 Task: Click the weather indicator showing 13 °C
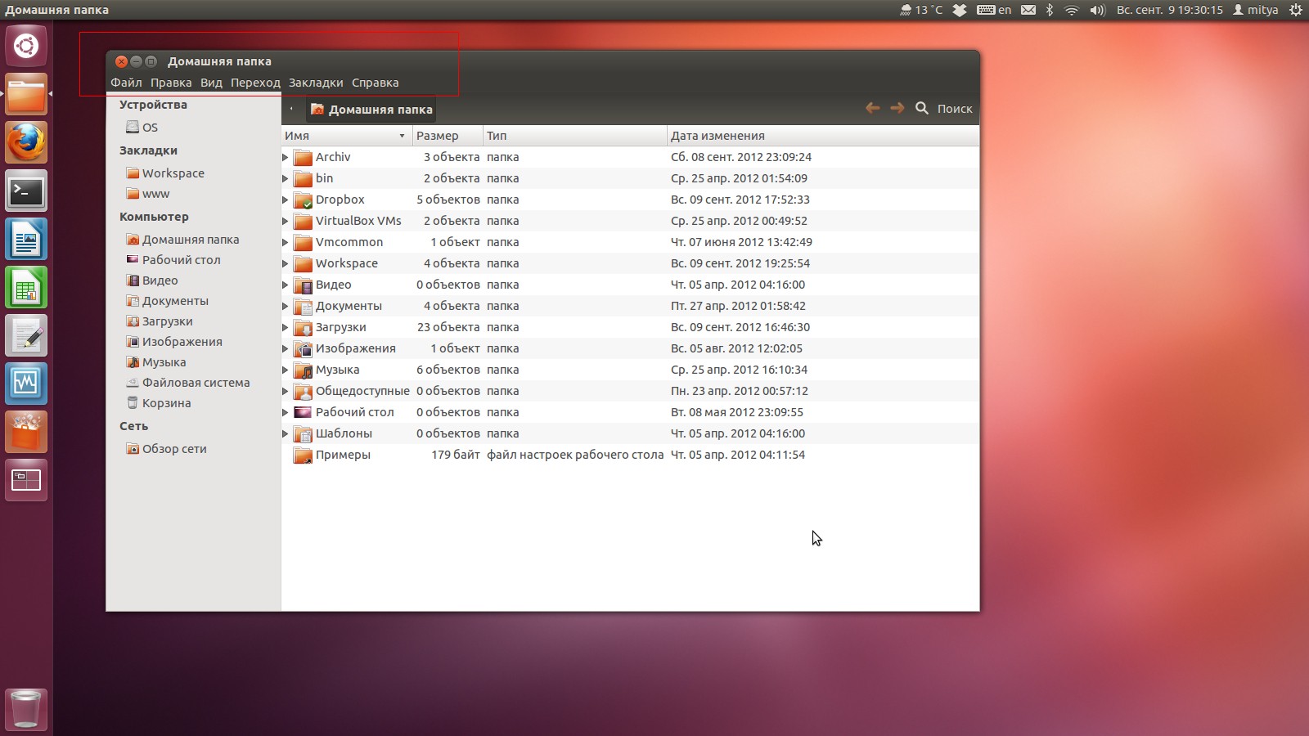tap(921, 10)
